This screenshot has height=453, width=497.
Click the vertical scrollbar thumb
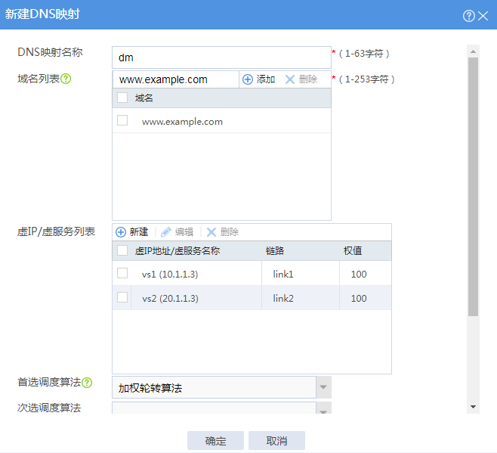point(474,187)
